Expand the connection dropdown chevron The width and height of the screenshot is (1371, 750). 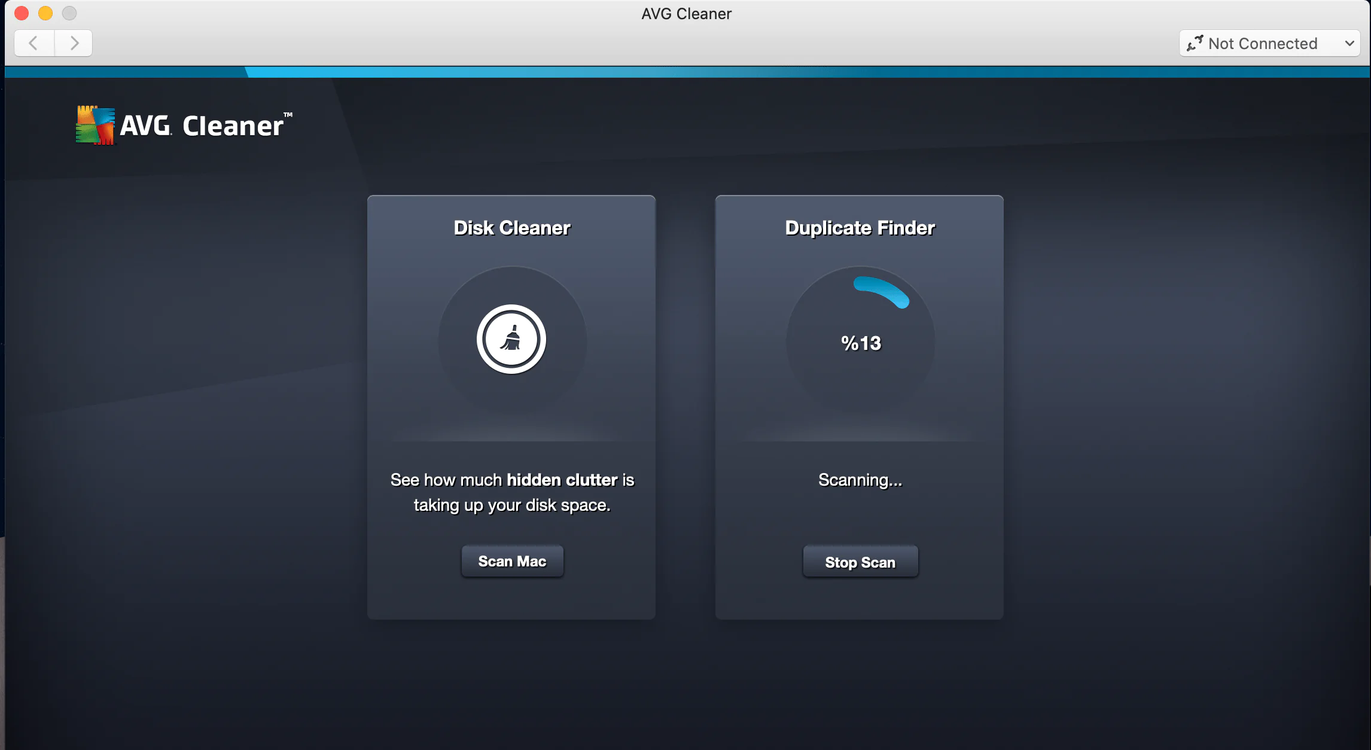coord(1349,43)
